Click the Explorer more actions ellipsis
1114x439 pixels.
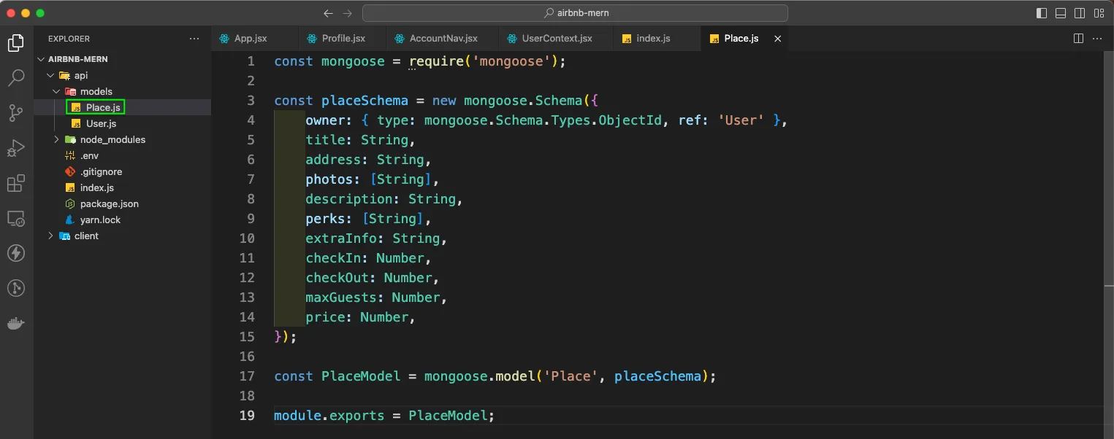coord(194,39)
